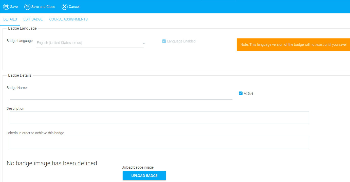Go to the Course Assignments tab

click(68, 19)
